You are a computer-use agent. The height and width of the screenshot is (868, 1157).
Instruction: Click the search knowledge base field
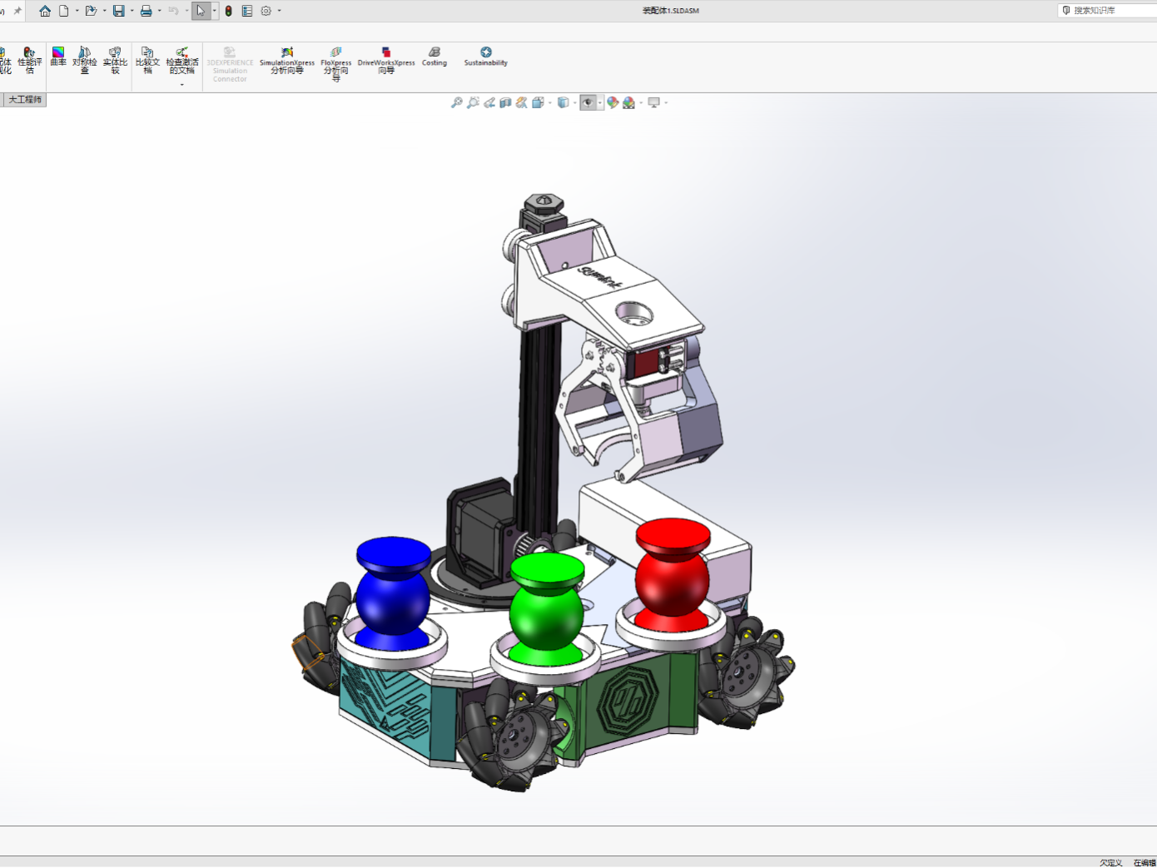tap(1109, 11)
